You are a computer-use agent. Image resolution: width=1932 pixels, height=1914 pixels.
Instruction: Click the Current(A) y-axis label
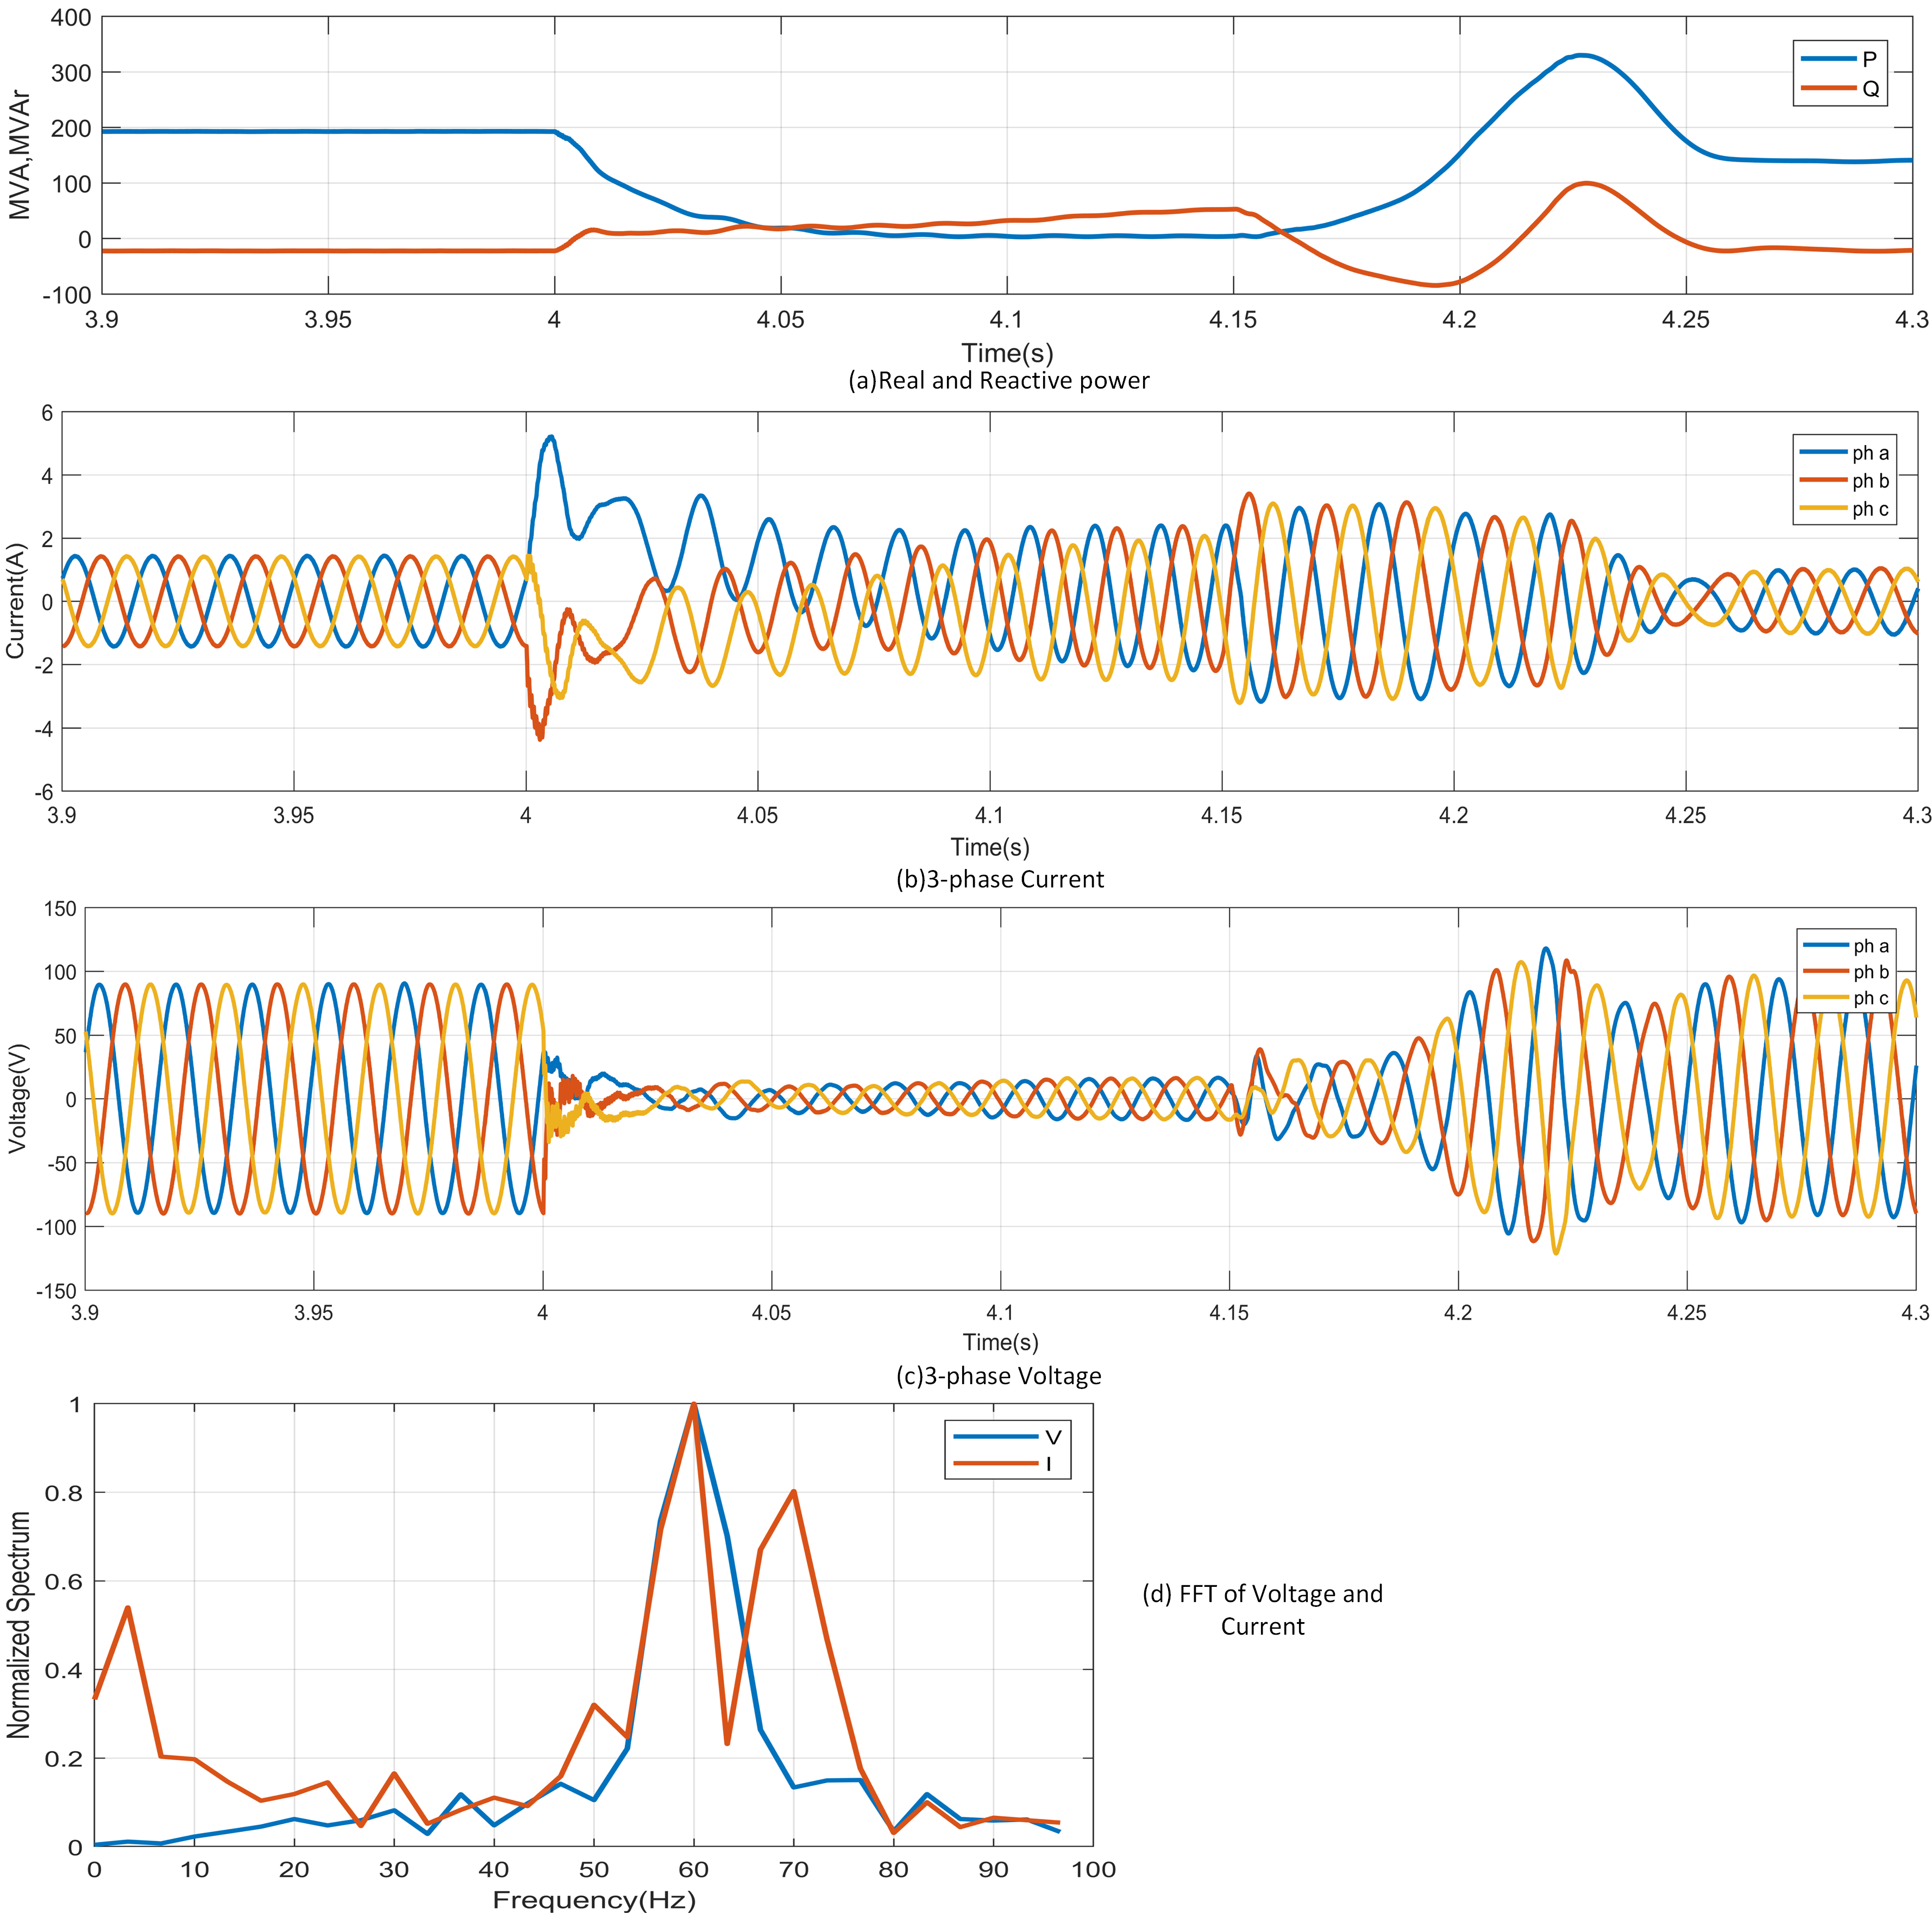(15, 601)
